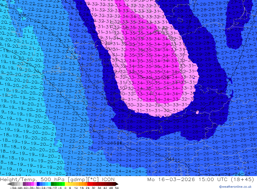Click the cyan legend swatch near -18
This screenshot has width=257, height=189.
[50, 184]
